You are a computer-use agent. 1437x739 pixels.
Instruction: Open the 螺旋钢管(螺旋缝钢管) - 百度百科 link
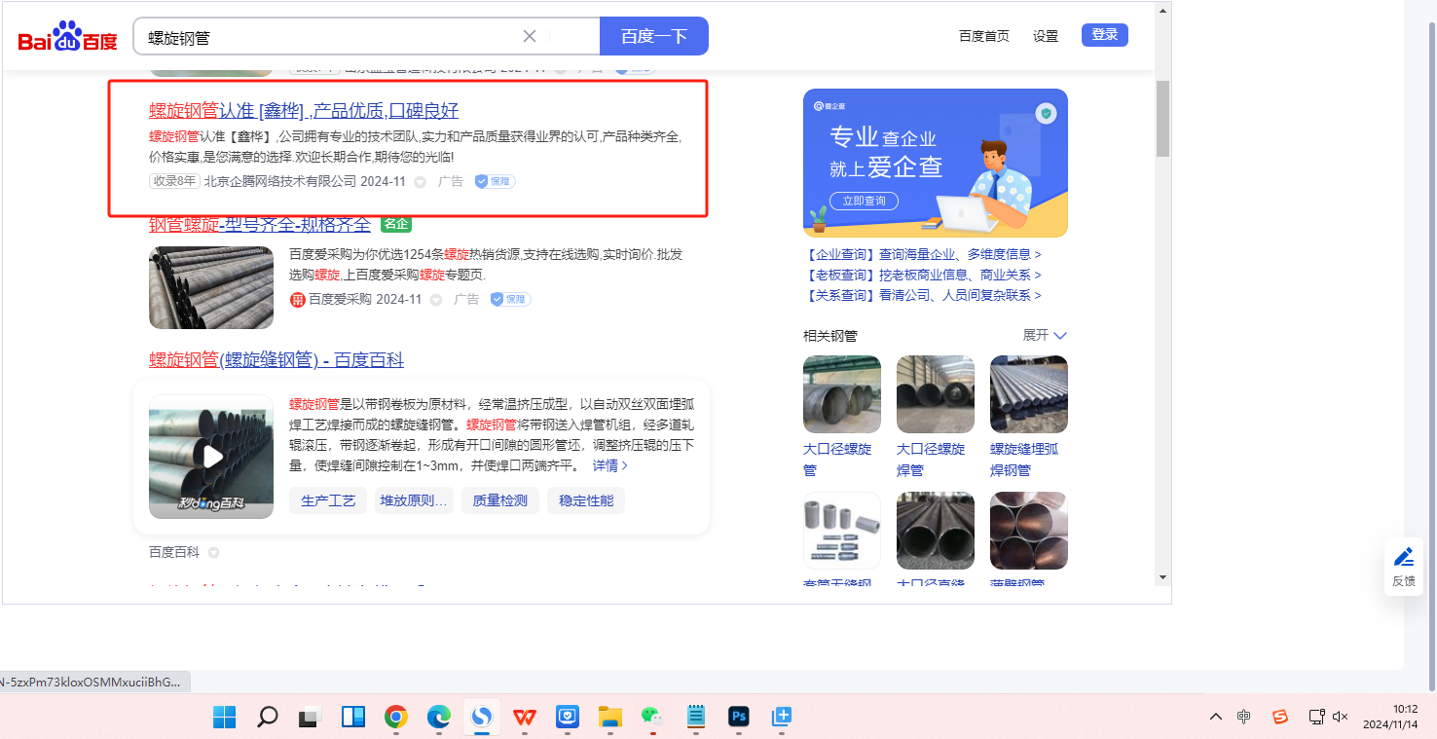(276, 360)
